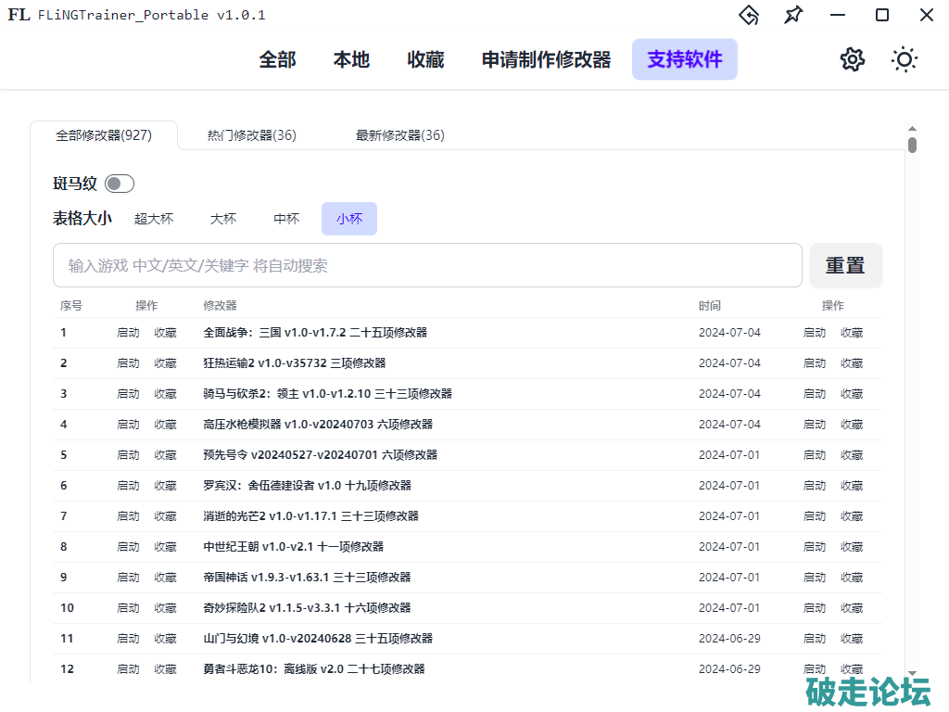Click the game search input field

[x=427, y=266]
